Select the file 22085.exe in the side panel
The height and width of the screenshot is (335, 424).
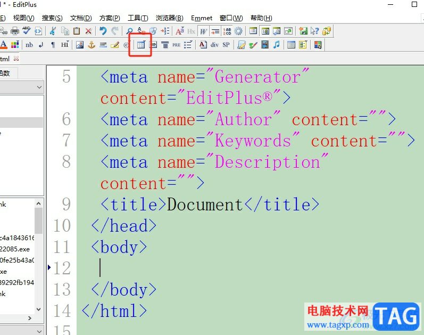point(15,249)
